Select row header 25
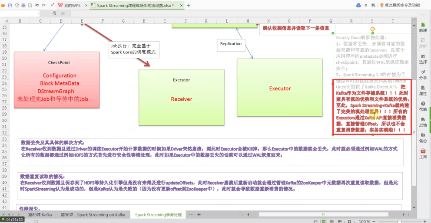This screenshot has width=431, height=223. [x=4, y=89]
